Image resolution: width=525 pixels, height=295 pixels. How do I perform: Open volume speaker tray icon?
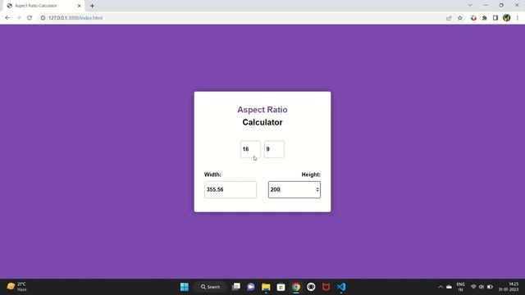point(482,287)
